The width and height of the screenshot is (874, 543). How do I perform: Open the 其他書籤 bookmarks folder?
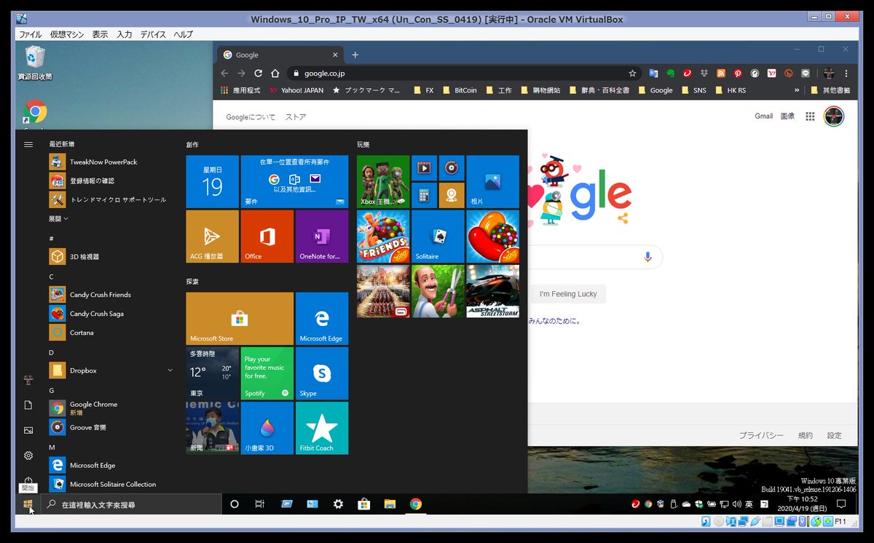[830, 90]
